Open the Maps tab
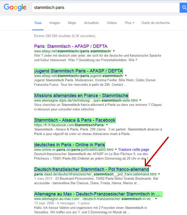Screen dimensions: 187x215 coord(72,23)
